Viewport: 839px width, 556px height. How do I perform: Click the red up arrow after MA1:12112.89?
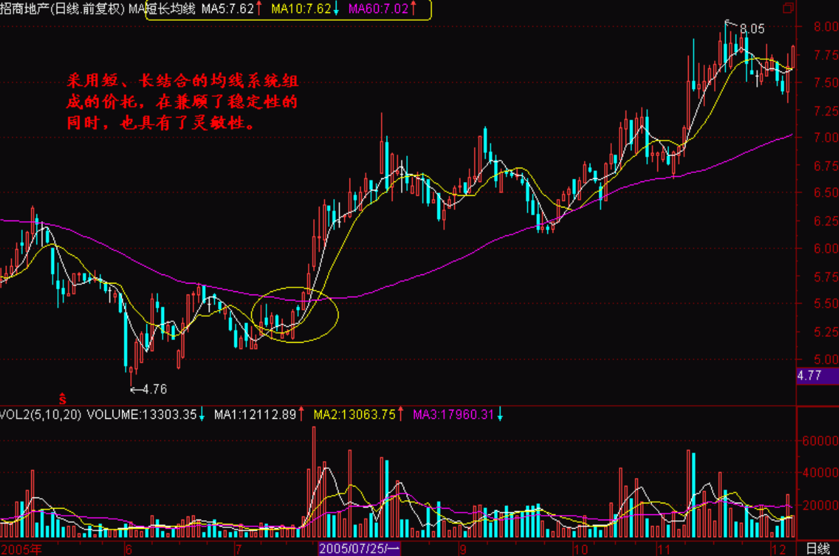coord(301,414)
